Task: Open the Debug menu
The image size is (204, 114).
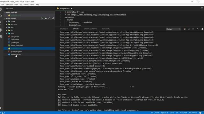Action: coord(26,4)
